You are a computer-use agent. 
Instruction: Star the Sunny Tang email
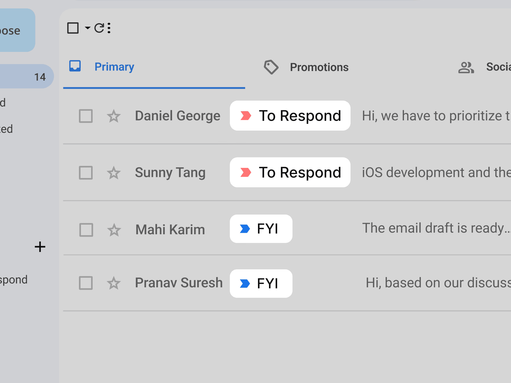point(114,173)
